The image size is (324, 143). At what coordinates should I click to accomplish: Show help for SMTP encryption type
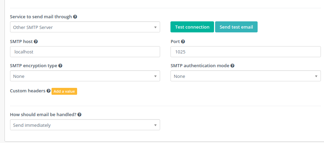(60, 65)
